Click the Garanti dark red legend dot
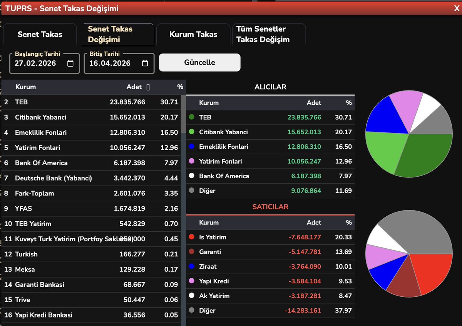Image resolution: width=462 pixels, height=326 pixels. point(191,252)
